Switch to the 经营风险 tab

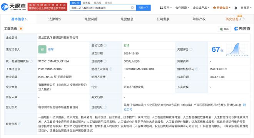[91, 19]
